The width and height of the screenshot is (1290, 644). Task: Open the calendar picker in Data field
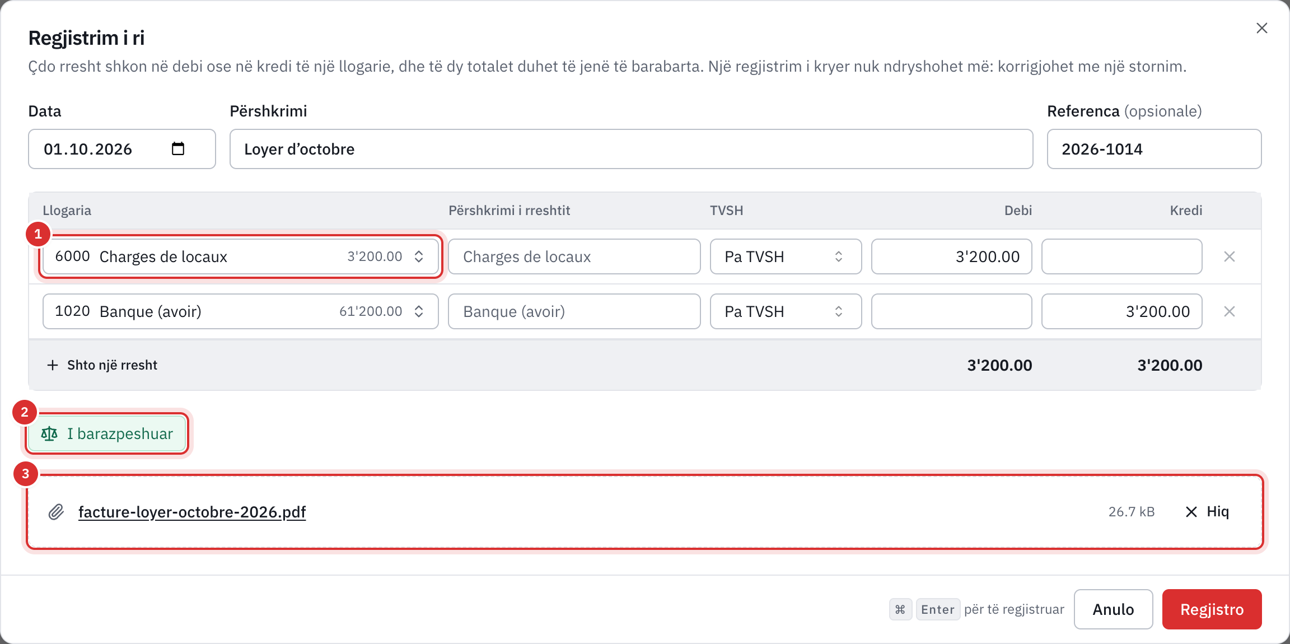pos(178,148)
